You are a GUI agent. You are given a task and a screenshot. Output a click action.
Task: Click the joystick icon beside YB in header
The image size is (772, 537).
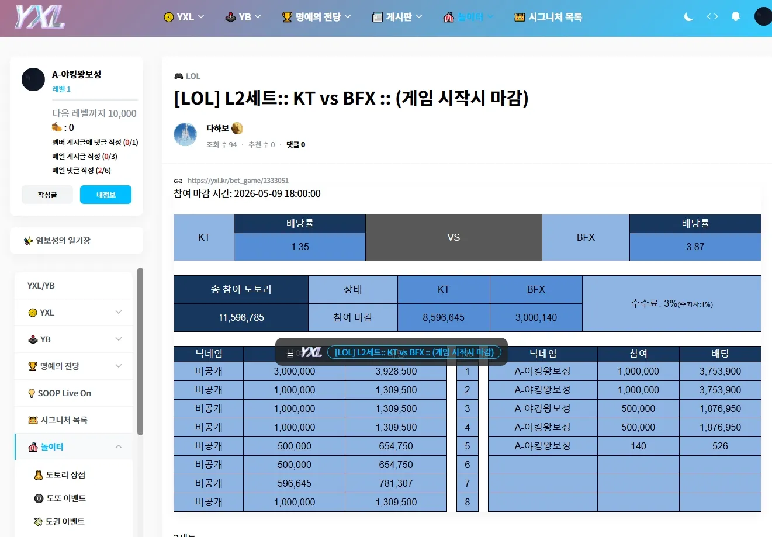[230, 17]
